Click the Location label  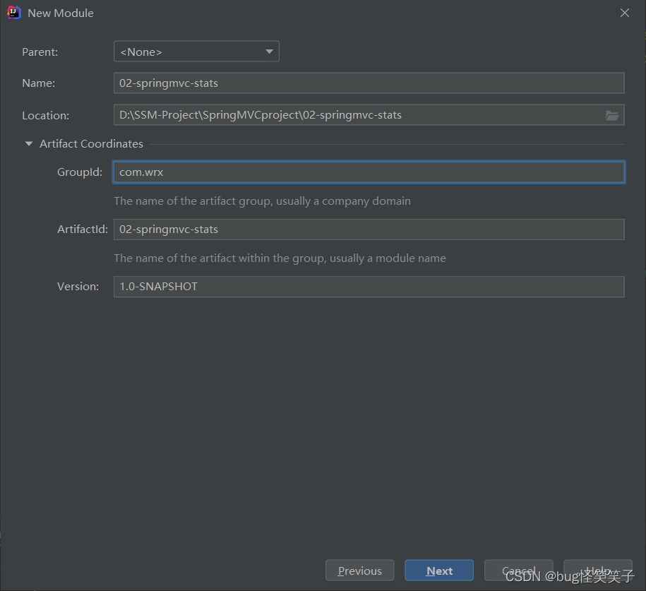coord(45,115)
